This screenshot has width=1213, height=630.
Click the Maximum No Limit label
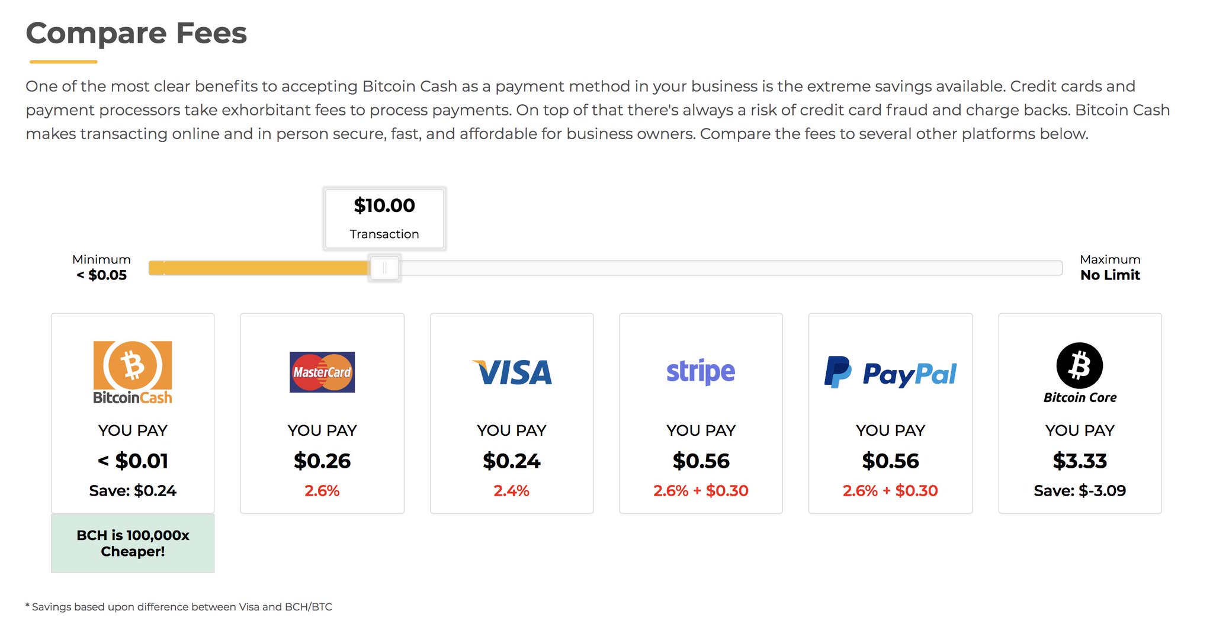(1110, 268)
